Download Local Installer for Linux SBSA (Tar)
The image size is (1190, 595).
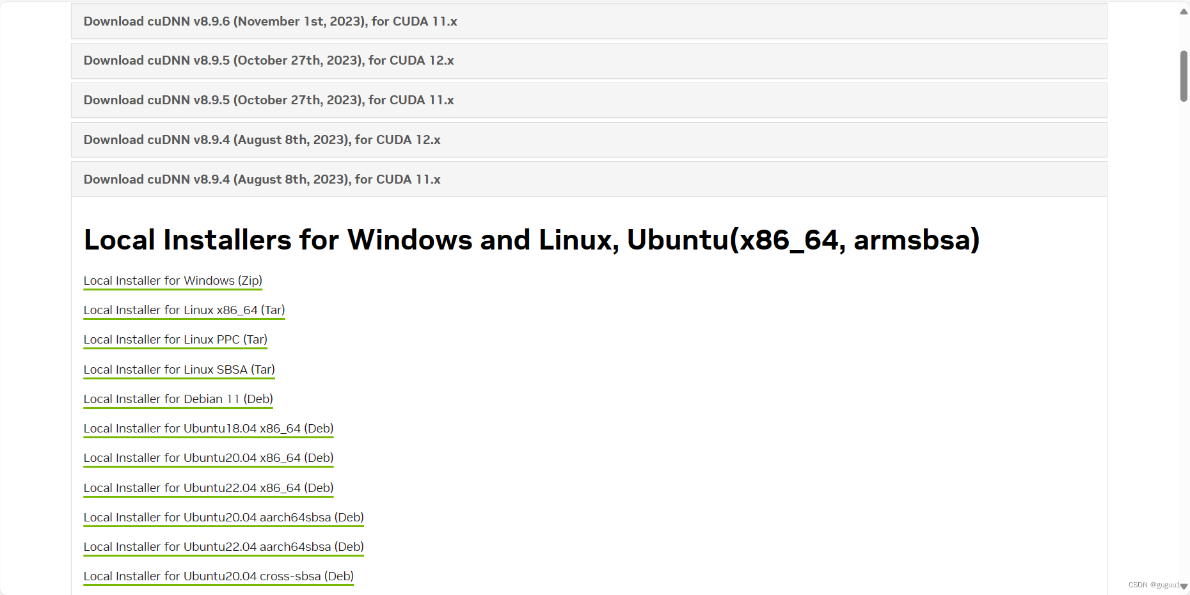(178, 369)
